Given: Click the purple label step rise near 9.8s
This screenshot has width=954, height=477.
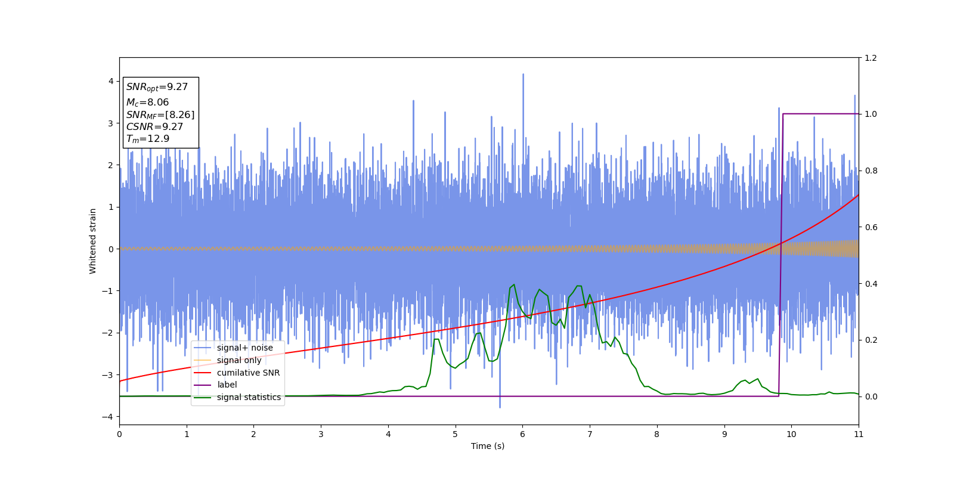Looking at the screenshot, I should pos(780,255).
